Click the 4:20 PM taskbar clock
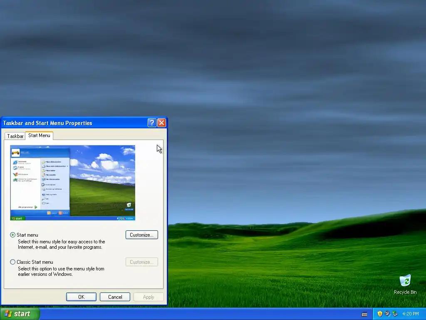Image resolution: width=426 pixels, height=320 pixels. [x=411, y=314]
